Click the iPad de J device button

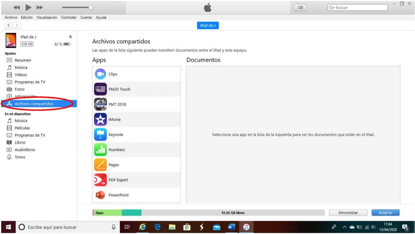[208, 26]
